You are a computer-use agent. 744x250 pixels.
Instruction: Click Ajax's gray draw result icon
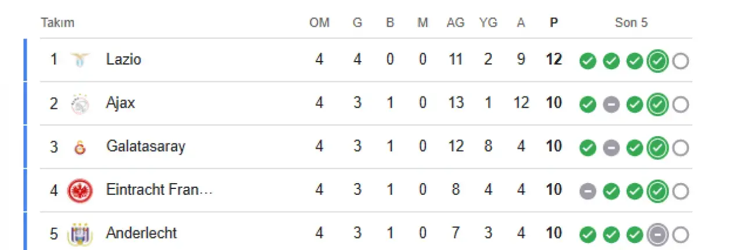[611, 105]
